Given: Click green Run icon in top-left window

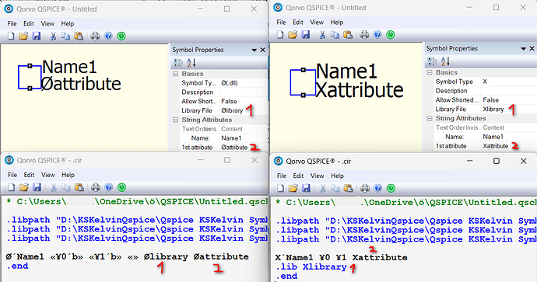Looking at the screenshot, I should [121, 36].
